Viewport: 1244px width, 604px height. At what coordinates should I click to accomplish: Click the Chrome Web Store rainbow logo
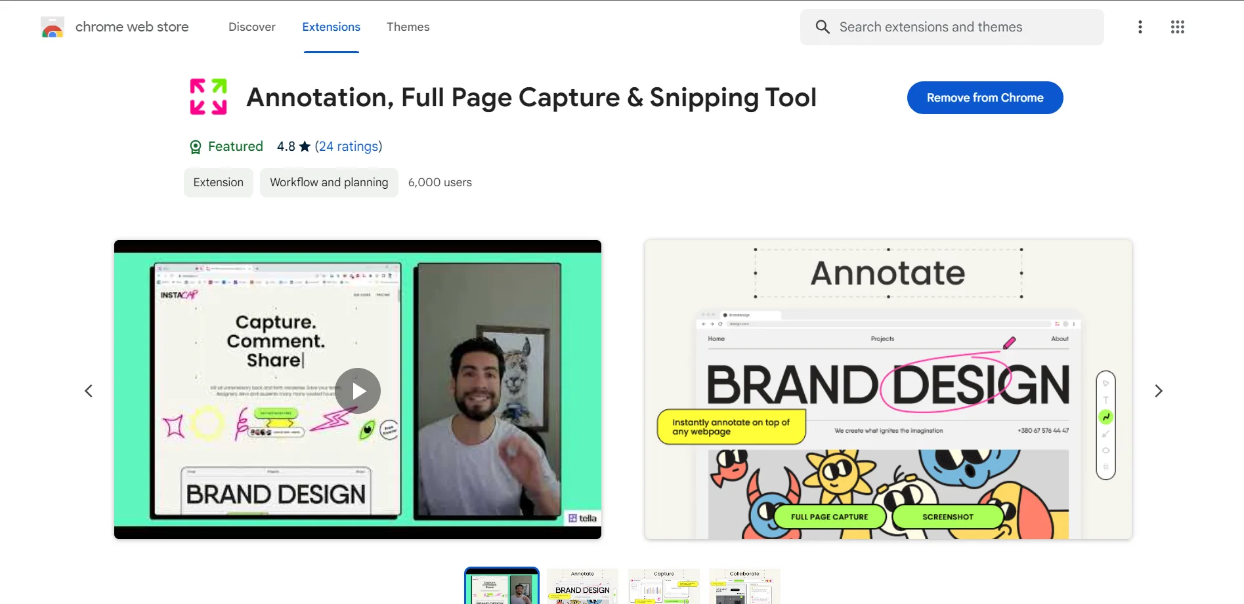pos(53,27)
